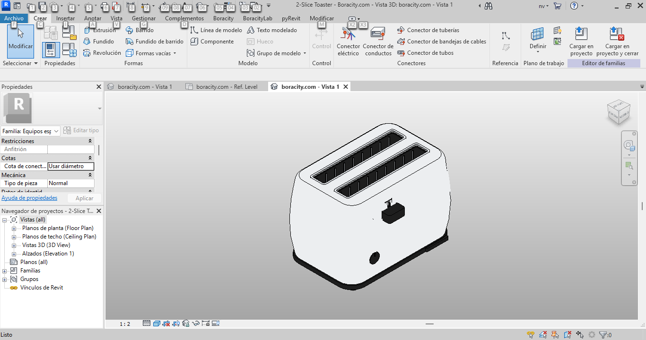Add a Conector de tuberías
Screen dimensions: 646x340
[x=428, y=30]
